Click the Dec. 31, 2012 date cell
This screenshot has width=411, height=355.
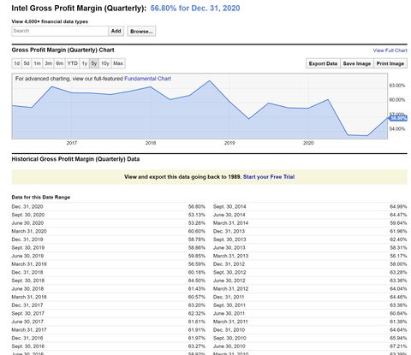click(229, 264)
